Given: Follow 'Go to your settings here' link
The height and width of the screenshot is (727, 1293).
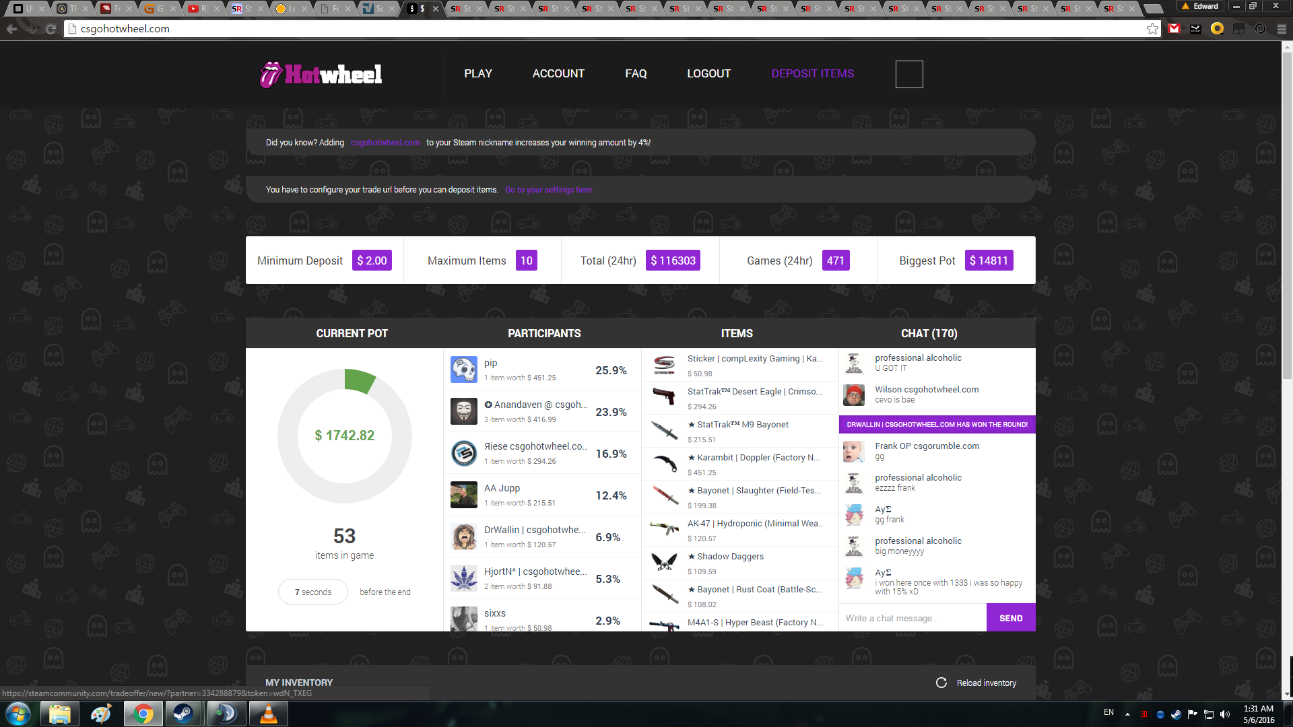Looking at the screenshot, I should (549, 190).
